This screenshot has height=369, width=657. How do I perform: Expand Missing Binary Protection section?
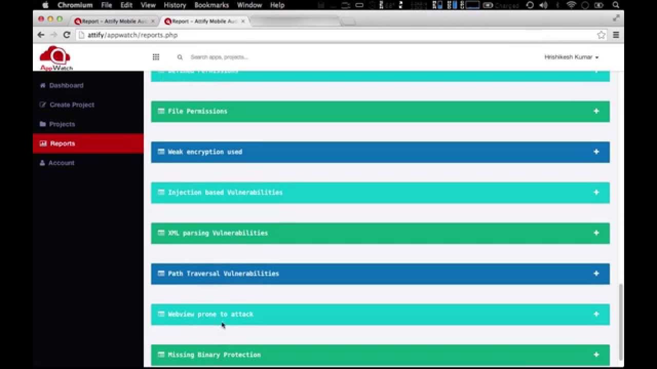(596, 355)
